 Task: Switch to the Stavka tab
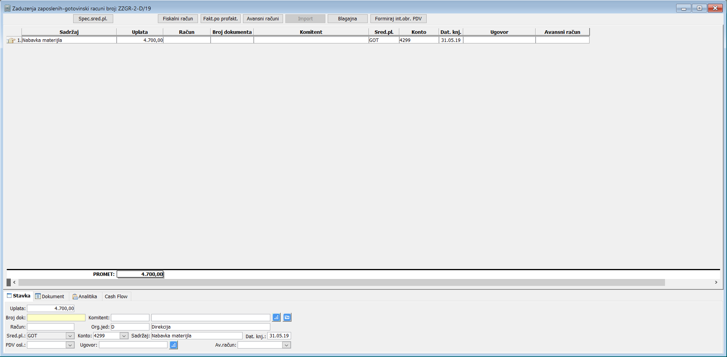click(x=18, y=296)
